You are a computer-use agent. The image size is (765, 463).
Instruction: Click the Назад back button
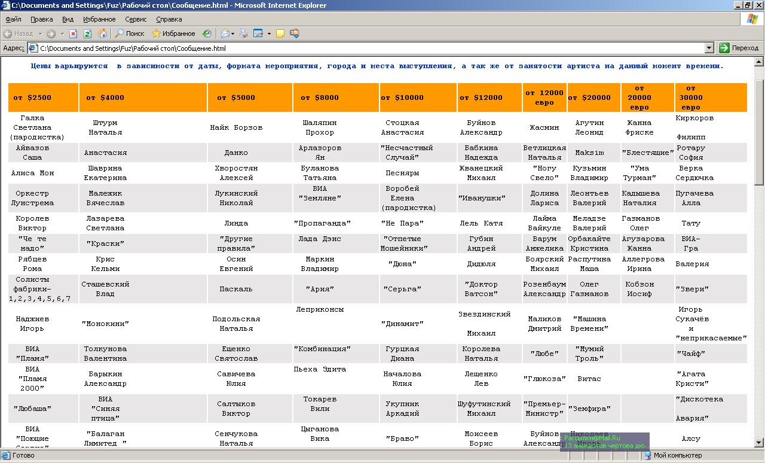(19, 33)
